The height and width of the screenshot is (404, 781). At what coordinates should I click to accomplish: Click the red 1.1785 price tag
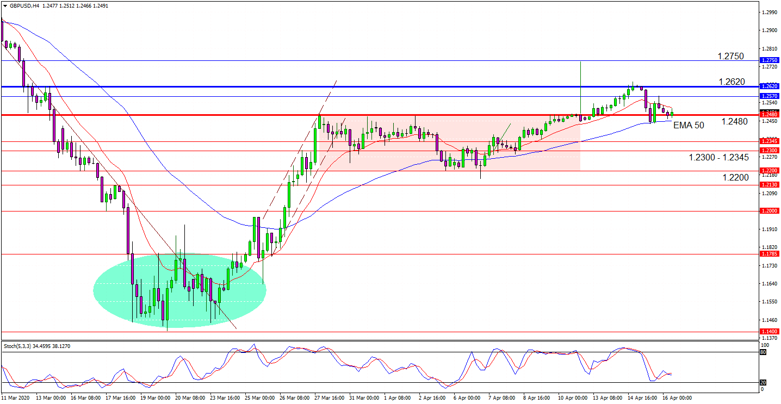[x=770, y=253]
